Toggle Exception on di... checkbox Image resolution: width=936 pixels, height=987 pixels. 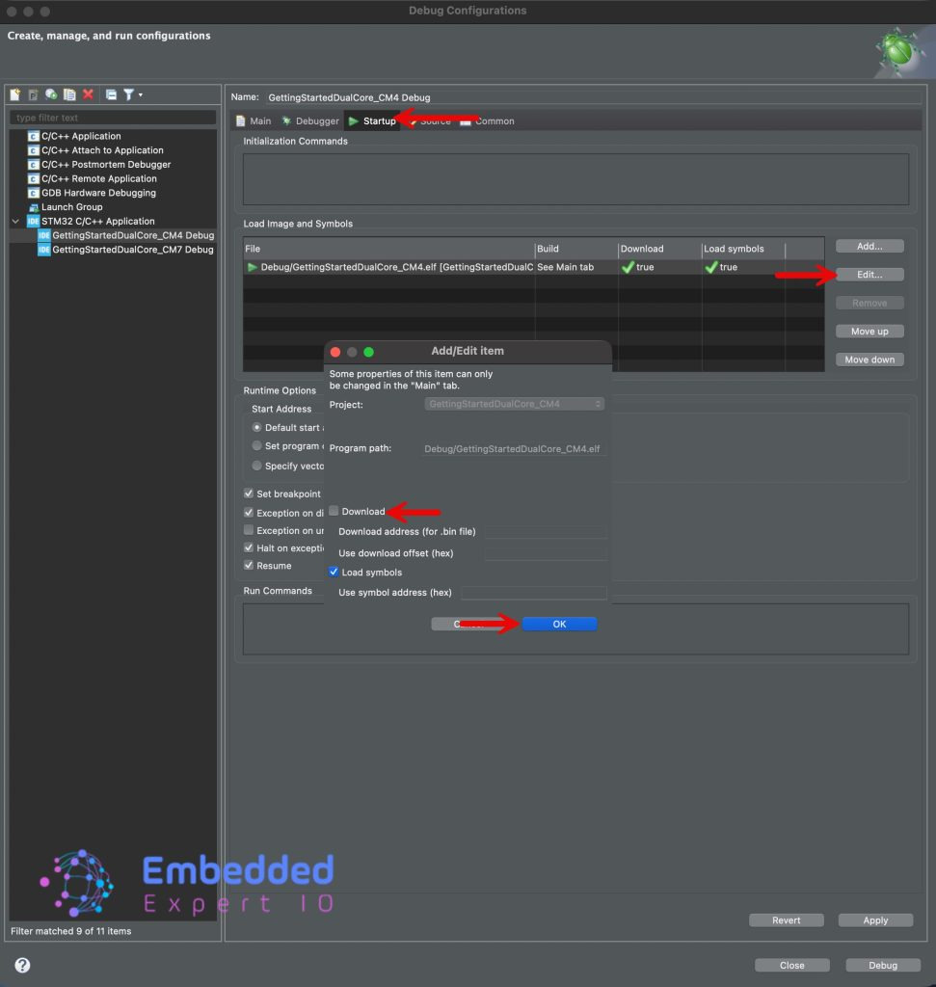tap(249, 513)
